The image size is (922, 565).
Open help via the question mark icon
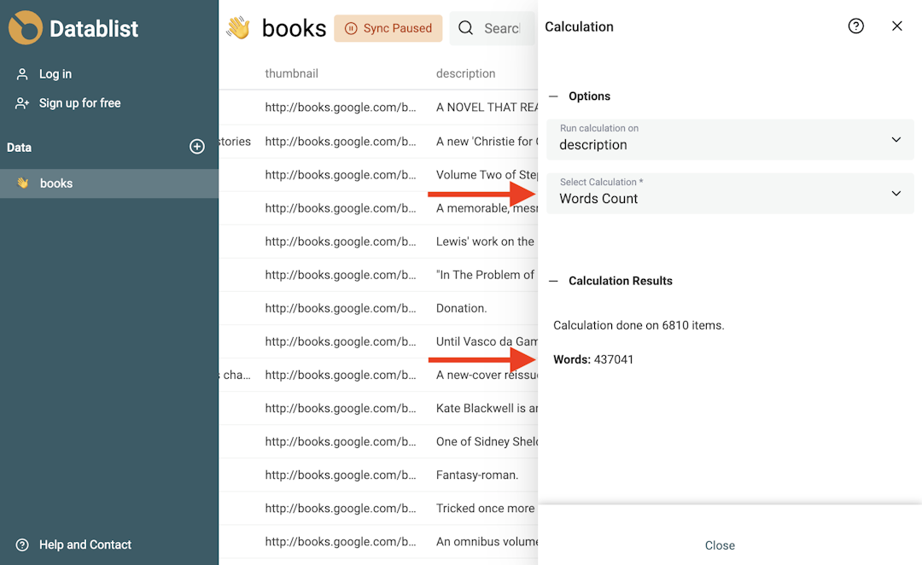(856, 26)
